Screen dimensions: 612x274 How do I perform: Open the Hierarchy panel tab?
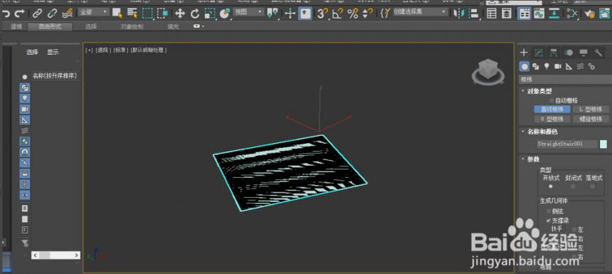click(554, 53)
